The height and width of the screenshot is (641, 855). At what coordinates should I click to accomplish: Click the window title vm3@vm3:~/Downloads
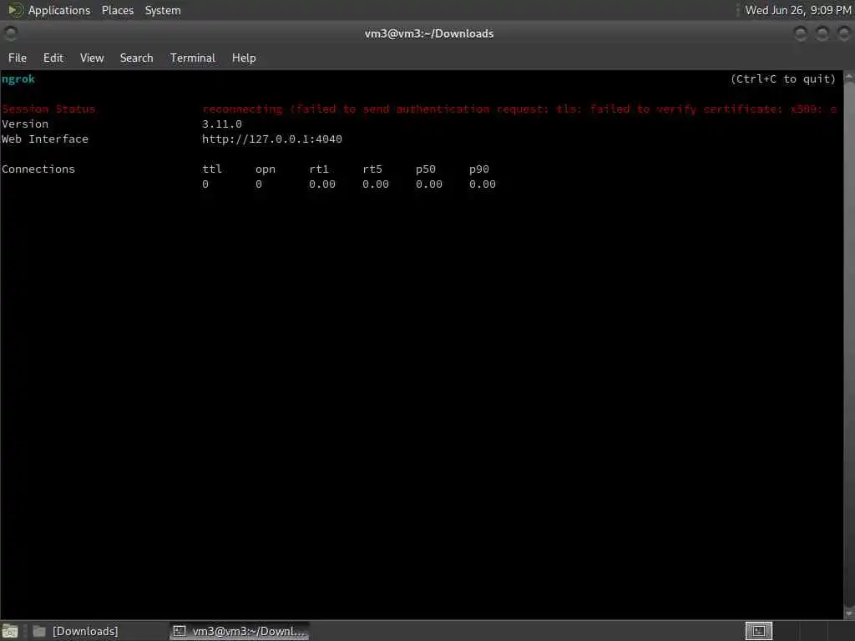pos(429,33)
